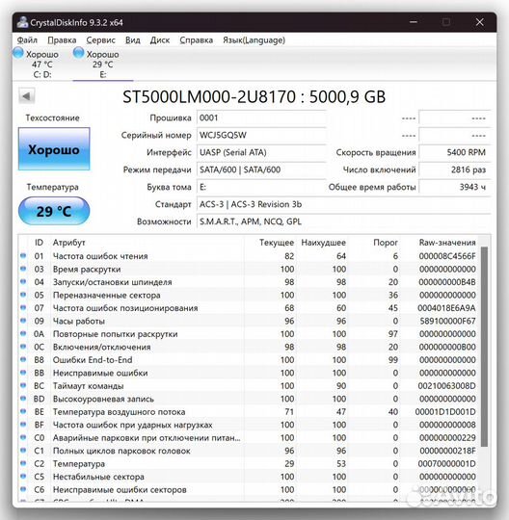This screenshot has width=509, height=520.
Task: Select raw value 0004018E6A9A
Action: point(446,308)
